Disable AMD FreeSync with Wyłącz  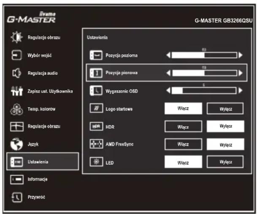(225, 144)
